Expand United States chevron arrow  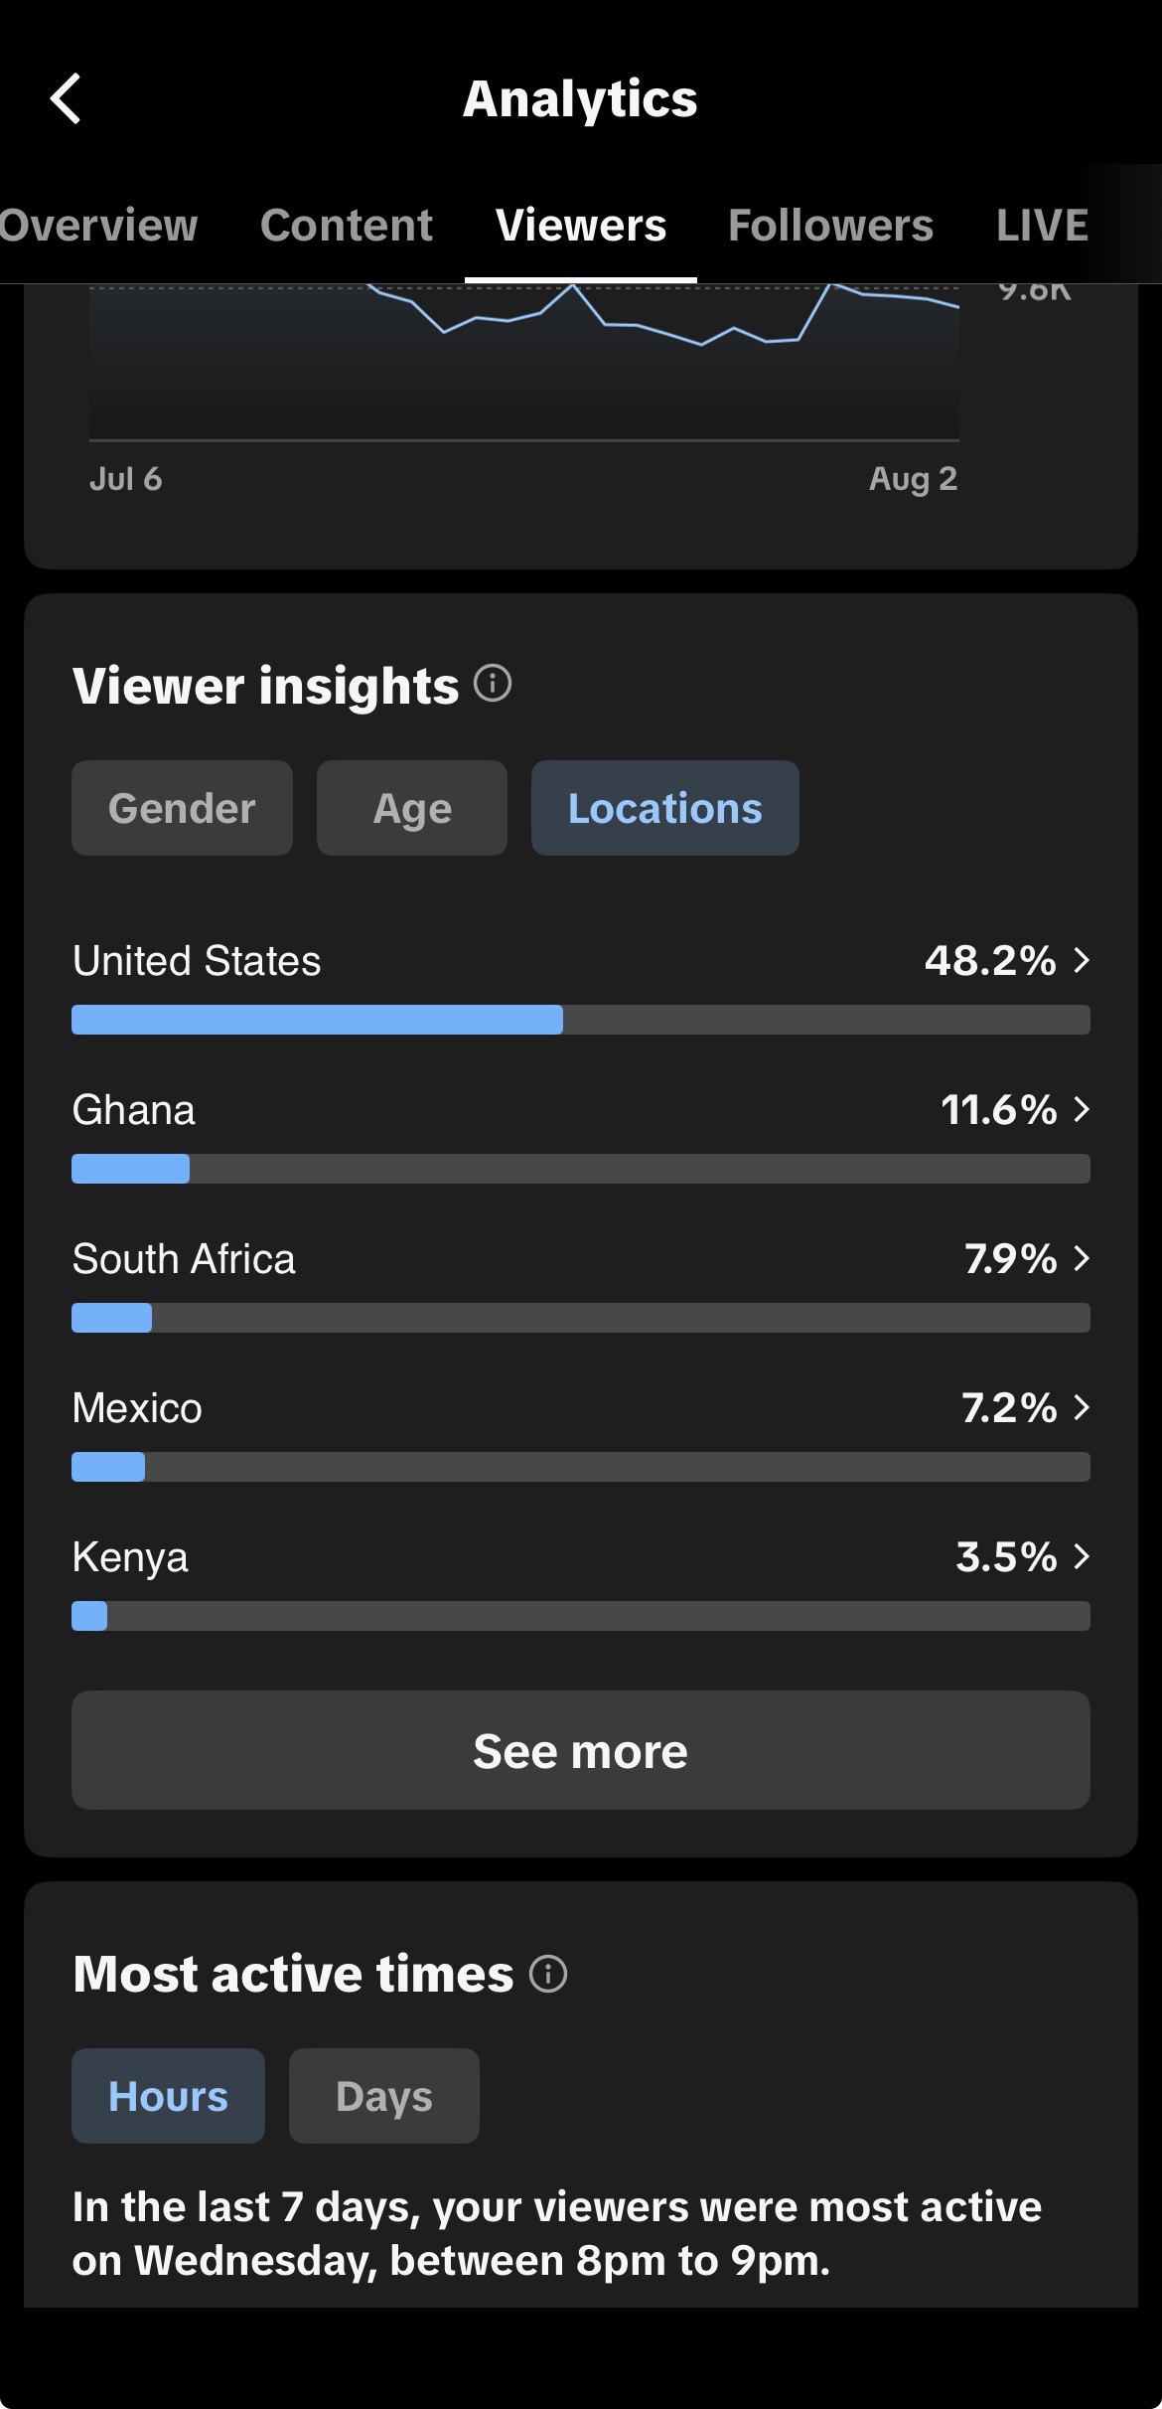(x=1082, y=960)
